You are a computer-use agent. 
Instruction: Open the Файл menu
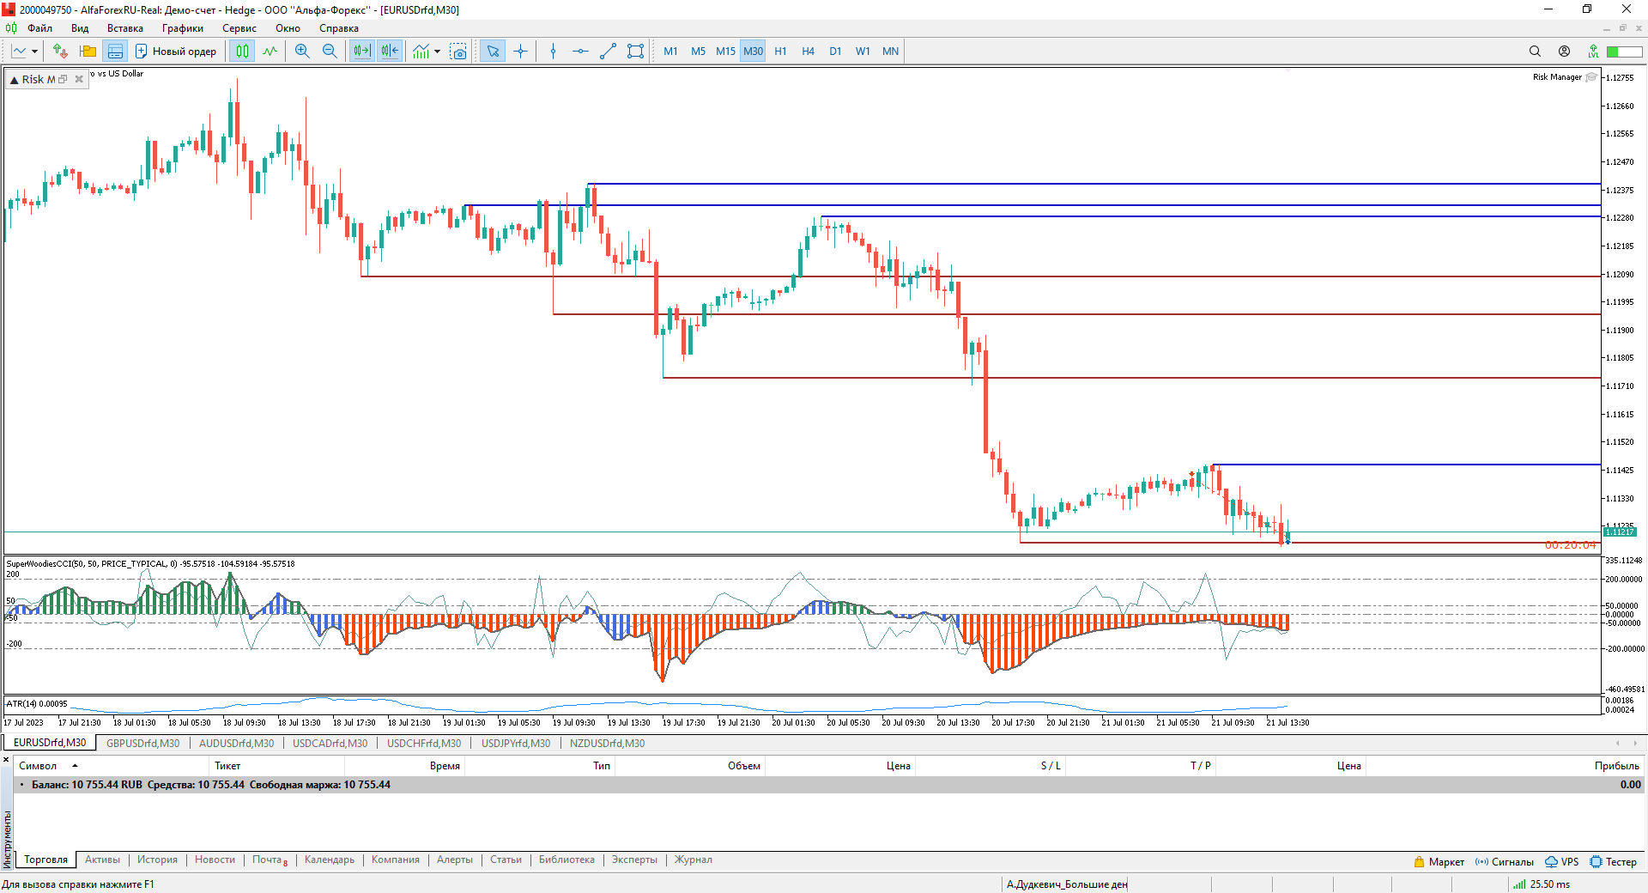tap(39, 28)
